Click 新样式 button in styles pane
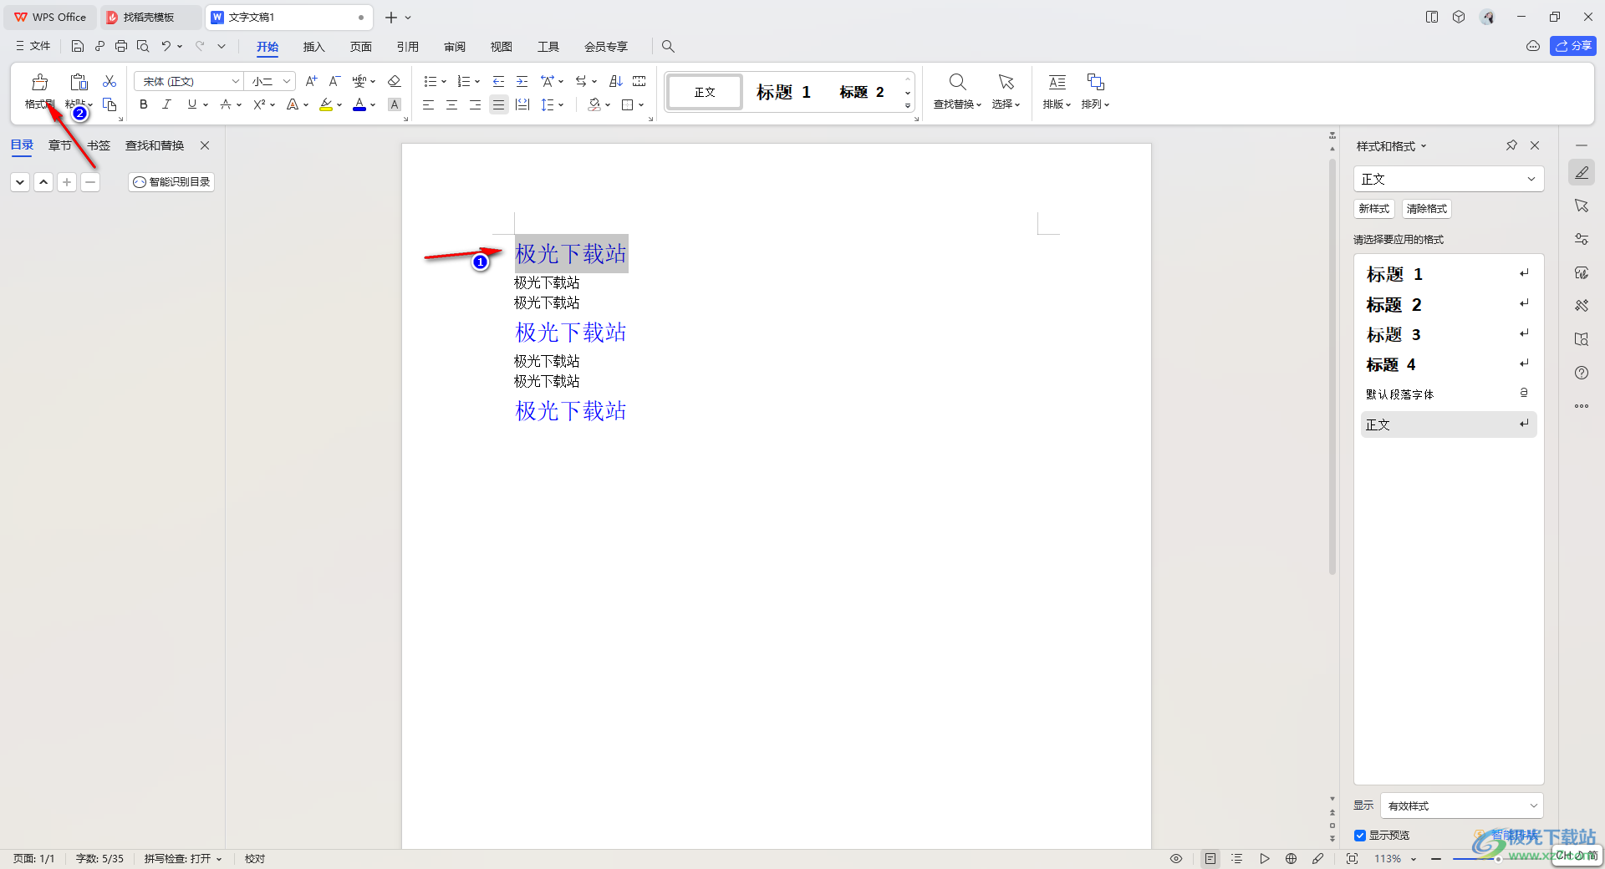The image size is (1605, 869). tap(1373, 209)
